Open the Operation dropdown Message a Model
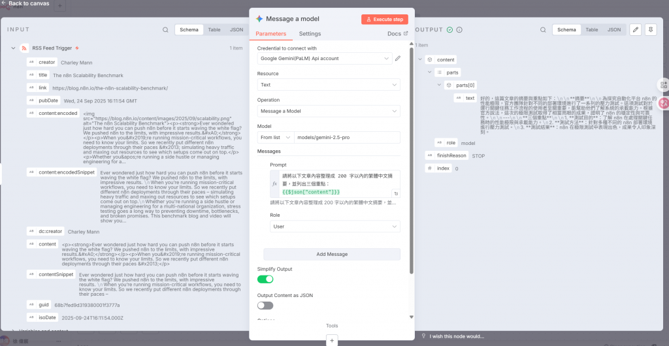The image size is (669, 346). [x=329, y=111]
